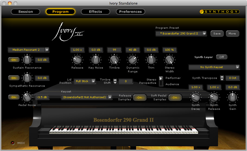The height and width of the screenshot is (151, 247).
Task: Click the Synth Gain knob
Action: (x=233, y=97)
